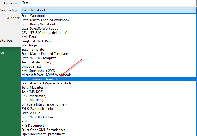Select the Excel 97-2003 Template option
This screenshot has height=136, width=197.
[x=109, y=58]
